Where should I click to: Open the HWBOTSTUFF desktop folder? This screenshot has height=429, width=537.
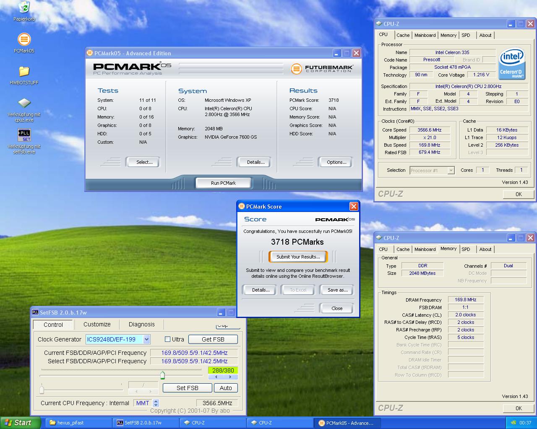[x=24, y=72]
